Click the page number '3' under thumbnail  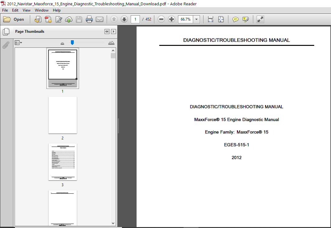(x=63, y=185)
